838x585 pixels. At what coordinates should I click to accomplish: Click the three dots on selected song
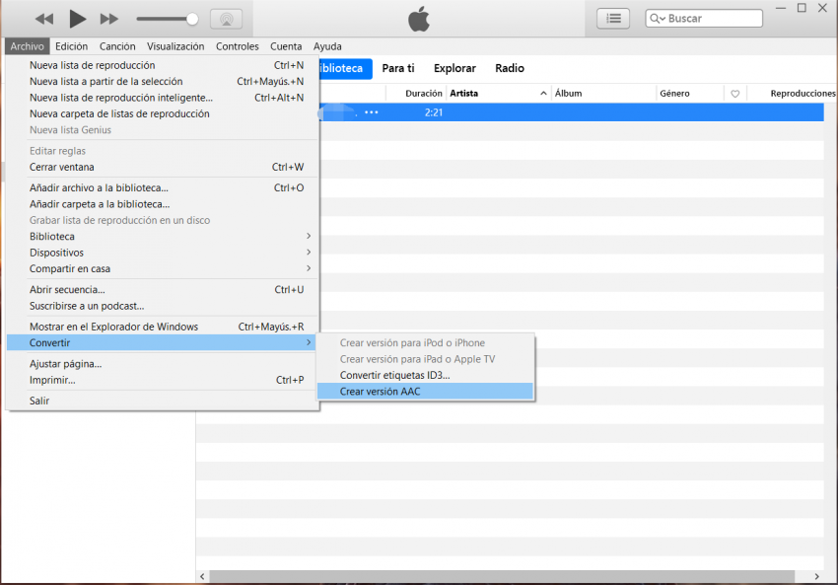[x=372, y=112]
